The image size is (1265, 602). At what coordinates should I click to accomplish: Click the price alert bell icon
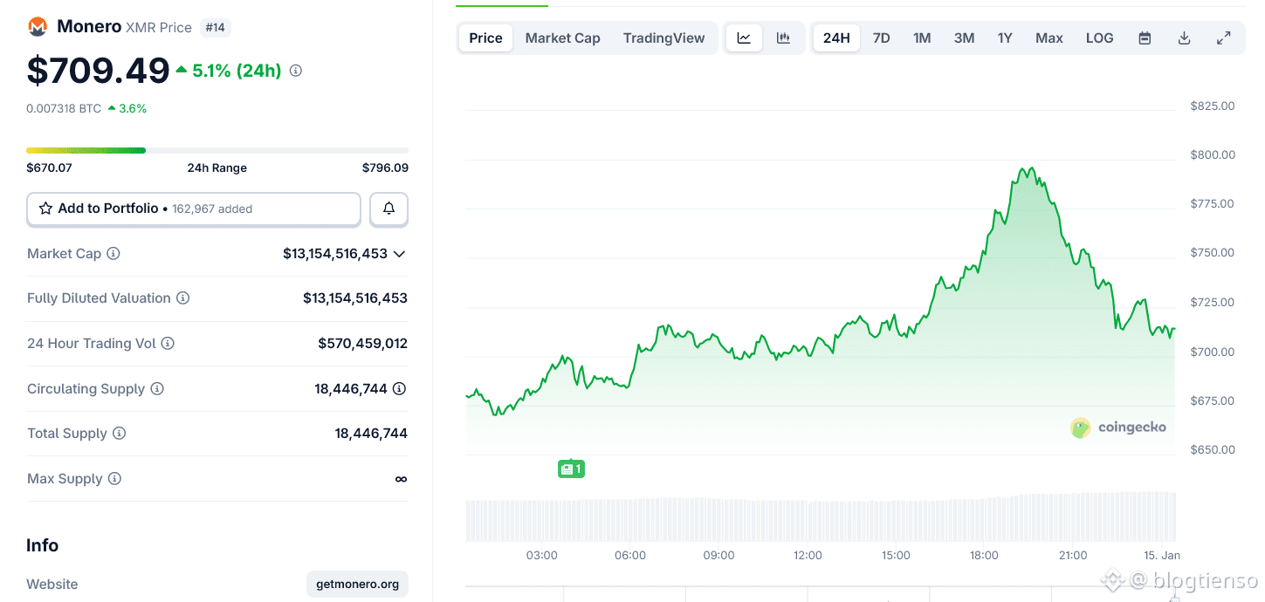click(388, 209)
